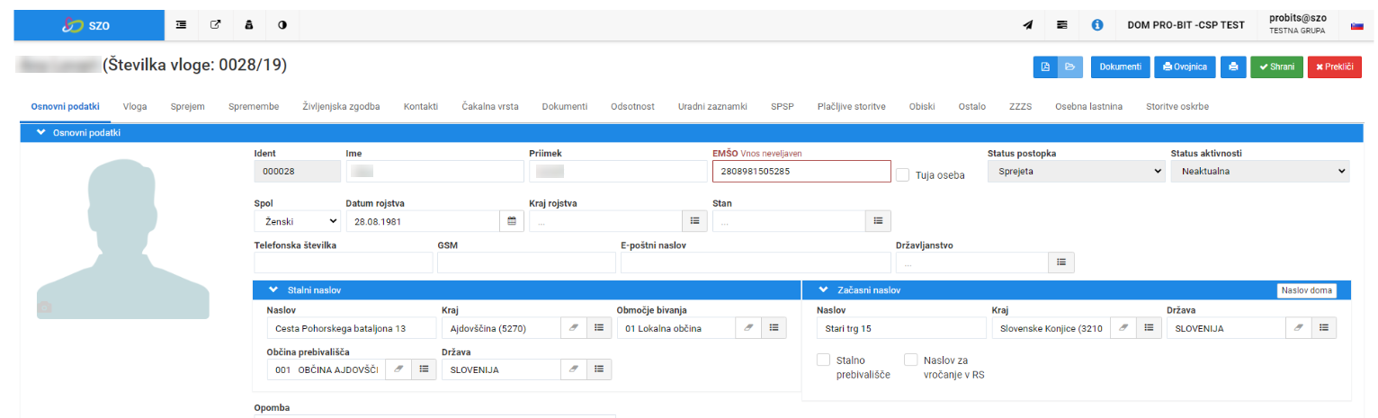Open the server list icon in top bar
This screenshot has height=418, width=1378.
(x=1062, y=25)
